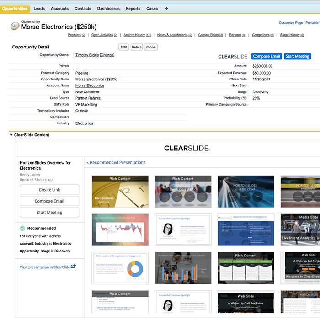
Task: Click the Partner Referral lead source value
Action: 88,98
